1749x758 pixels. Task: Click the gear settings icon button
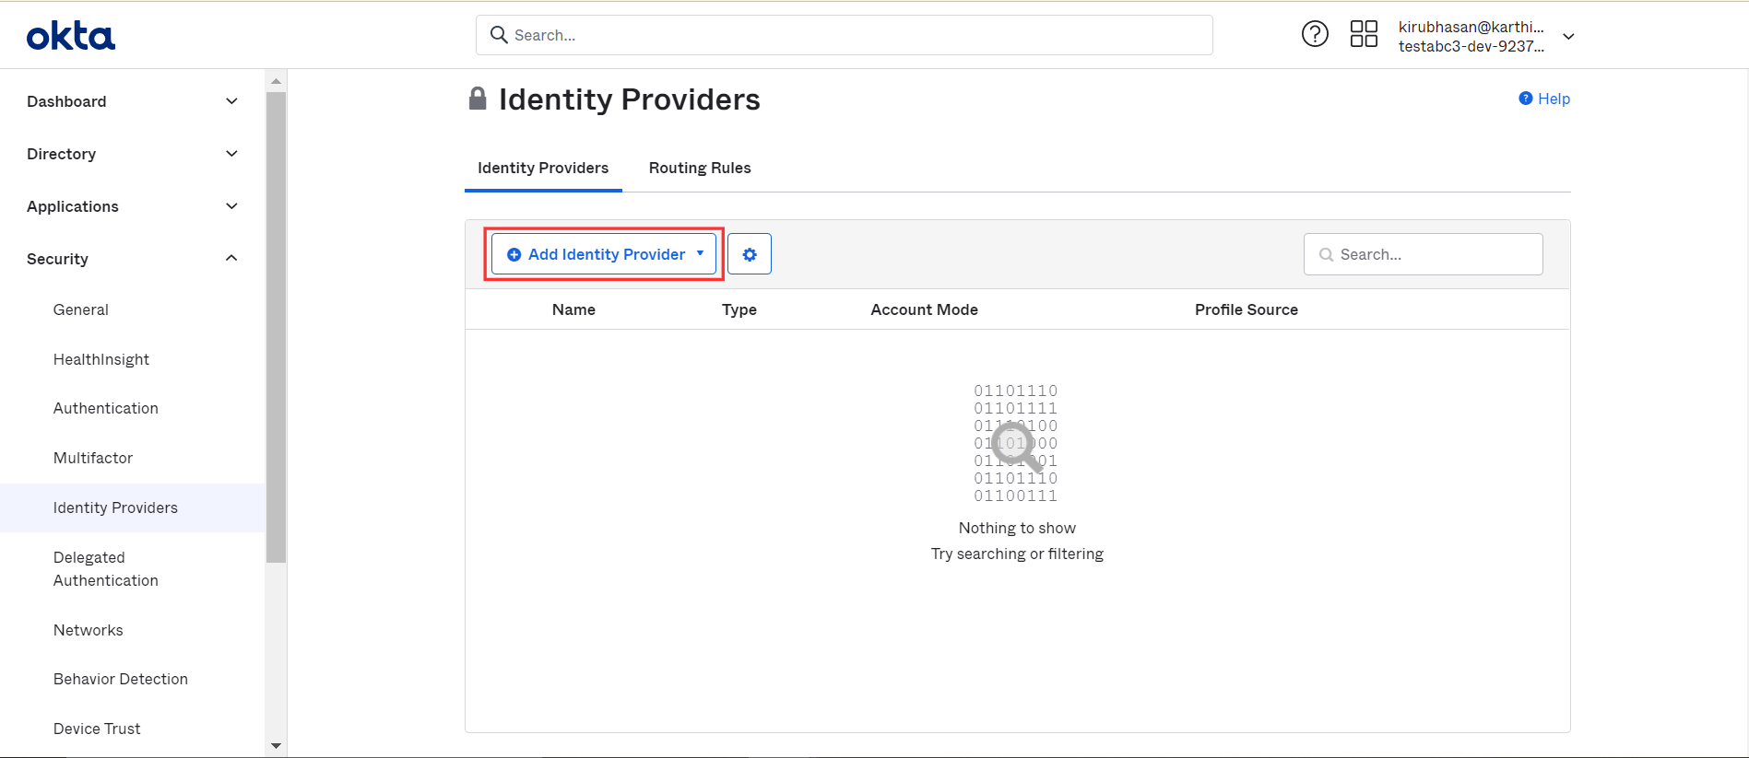coord(750,254)
